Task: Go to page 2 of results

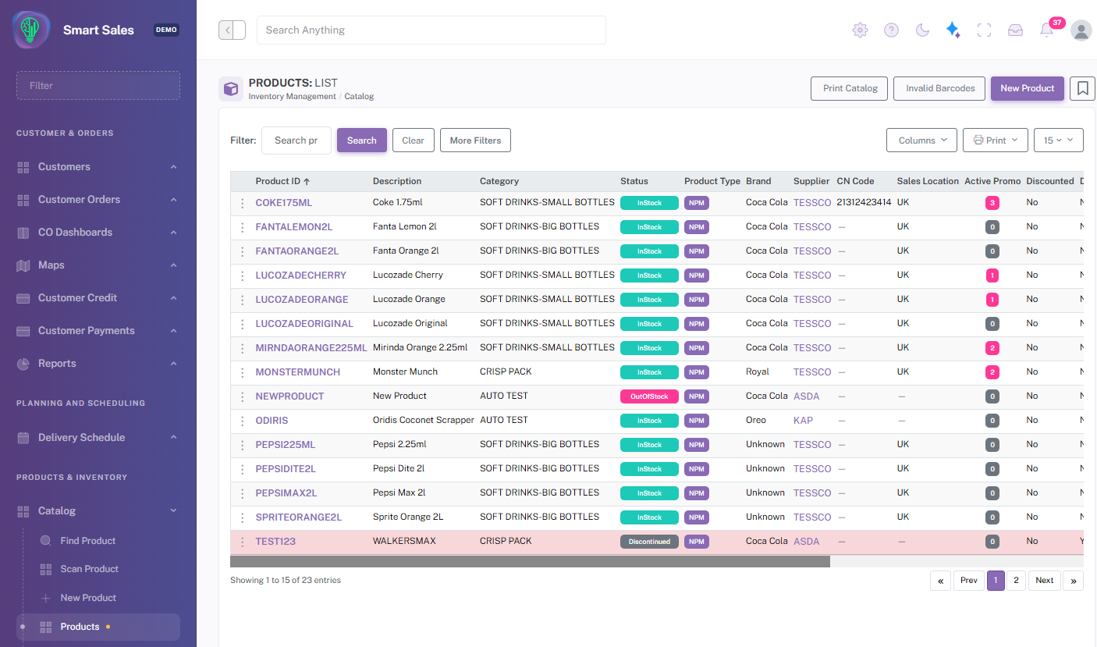Action: tap(1016, 581)
